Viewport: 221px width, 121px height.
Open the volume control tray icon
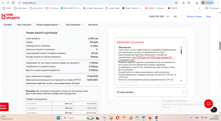pos(206,118)
